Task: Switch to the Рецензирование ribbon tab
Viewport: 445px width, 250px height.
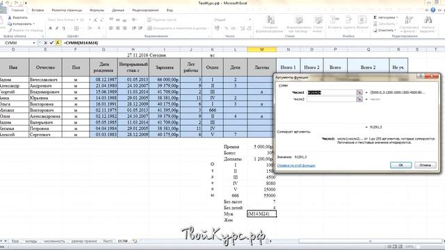Action: [x=145, y=10]
